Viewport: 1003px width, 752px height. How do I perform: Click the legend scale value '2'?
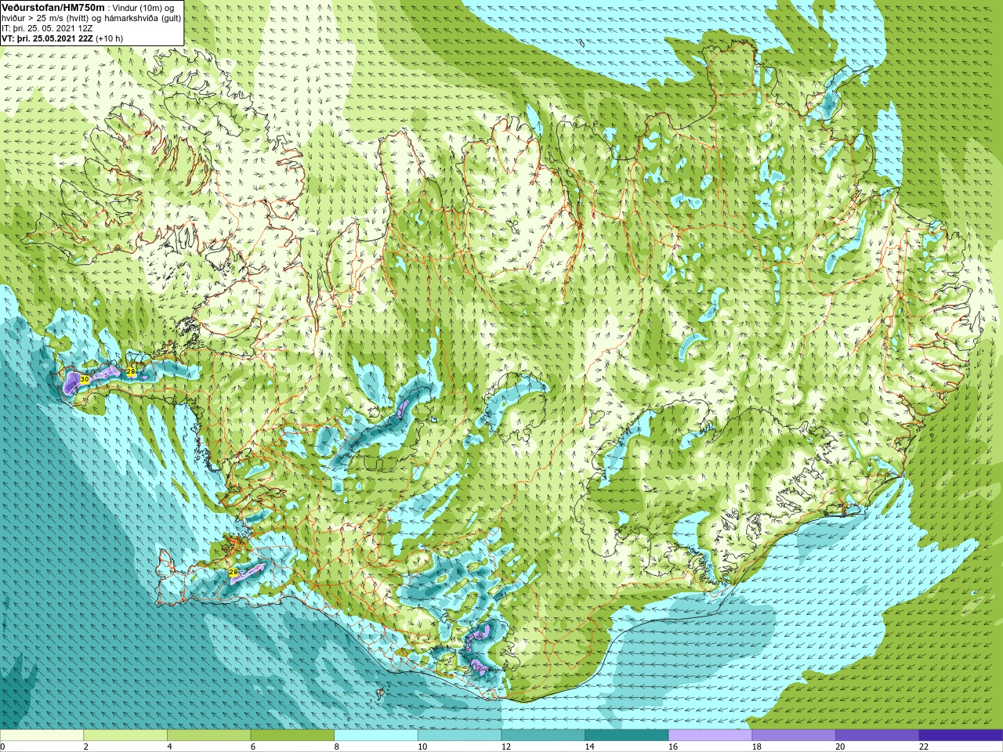click(x=86, y=747)
